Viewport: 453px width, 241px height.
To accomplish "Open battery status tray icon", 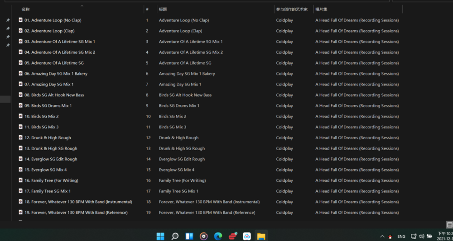I will coord(429,236).
